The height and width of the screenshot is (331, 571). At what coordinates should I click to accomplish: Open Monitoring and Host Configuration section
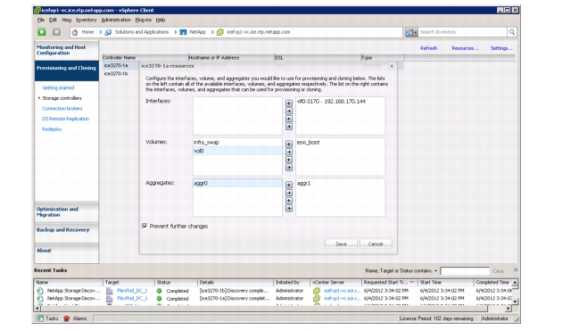pyautogui.click(x=67, y=50)
